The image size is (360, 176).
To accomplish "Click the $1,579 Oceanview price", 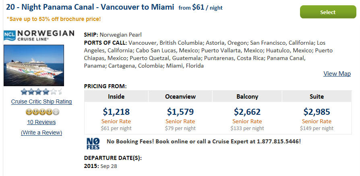I will (180, 112).
